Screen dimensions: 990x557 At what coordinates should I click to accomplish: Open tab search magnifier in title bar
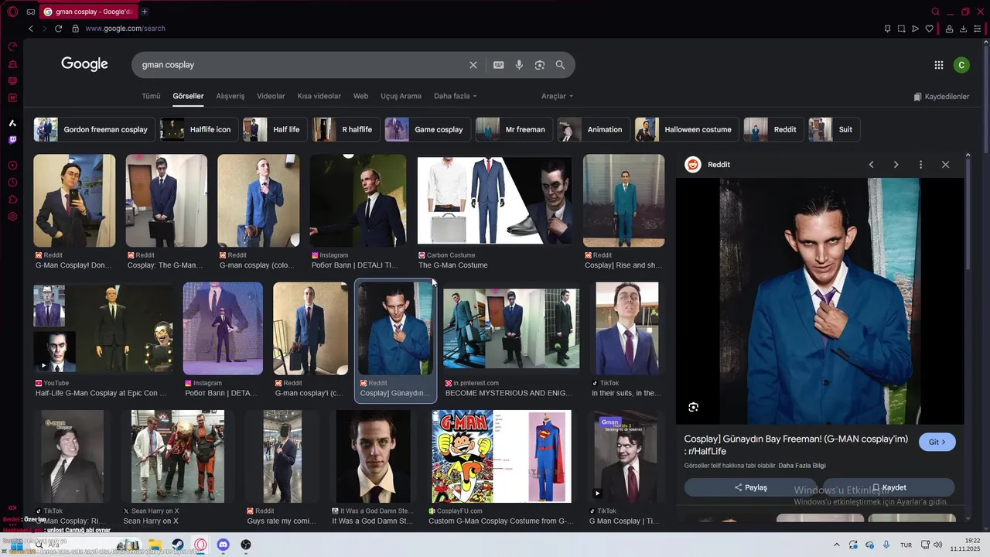point(935,12)
